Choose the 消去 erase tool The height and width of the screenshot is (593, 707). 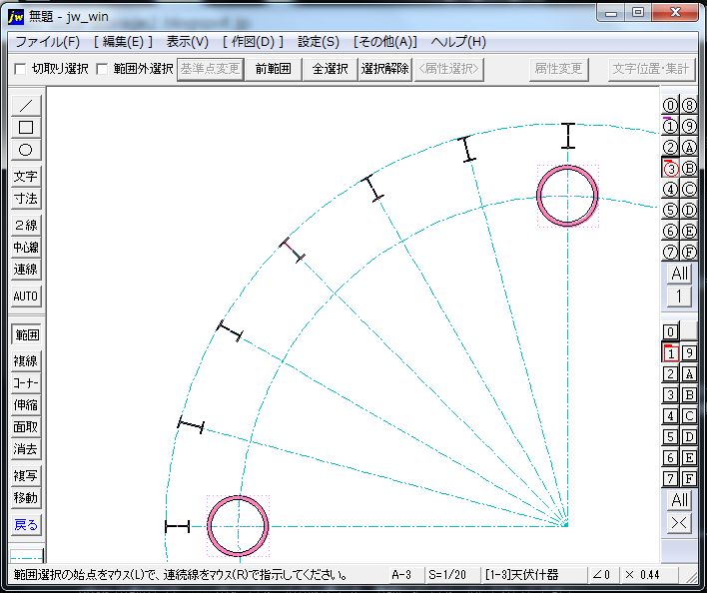coord(26,448)
